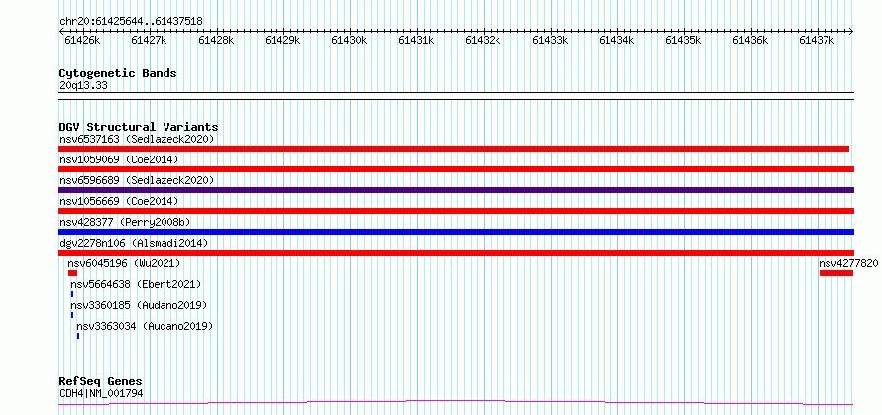The width and height of the screenshot is (882, 415).
Task: Click the nsv3363034 (Audano2019) label
Action: point(145,326)
